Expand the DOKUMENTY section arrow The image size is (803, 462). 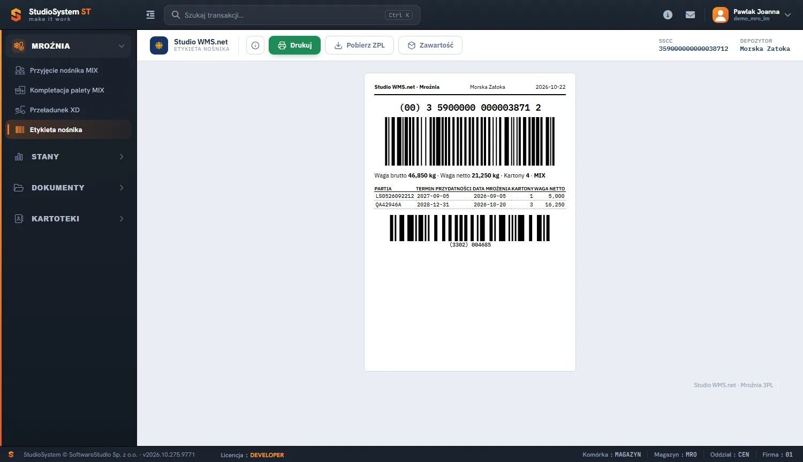[x=122, y=188]
